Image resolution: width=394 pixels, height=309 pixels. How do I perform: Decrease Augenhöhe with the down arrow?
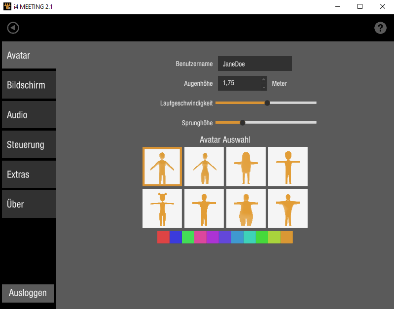point(264,87)
